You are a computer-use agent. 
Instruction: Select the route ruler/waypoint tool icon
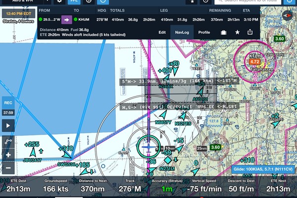(8, 142)
